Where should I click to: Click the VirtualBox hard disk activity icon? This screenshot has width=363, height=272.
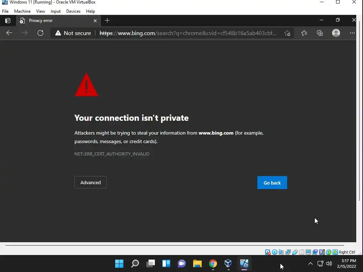268,252
